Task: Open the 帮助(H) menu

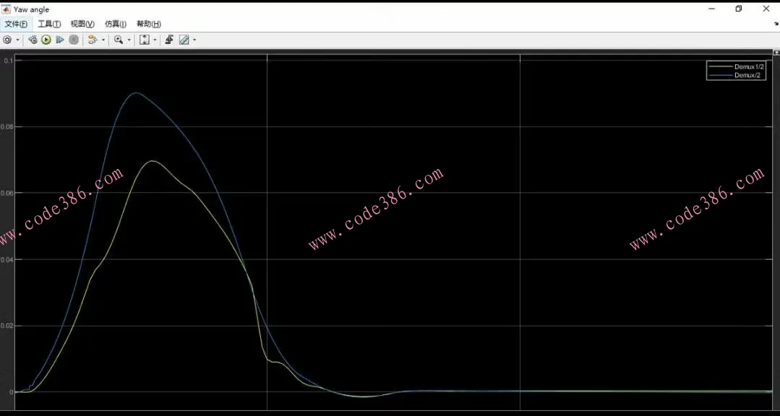Action: 149,24
